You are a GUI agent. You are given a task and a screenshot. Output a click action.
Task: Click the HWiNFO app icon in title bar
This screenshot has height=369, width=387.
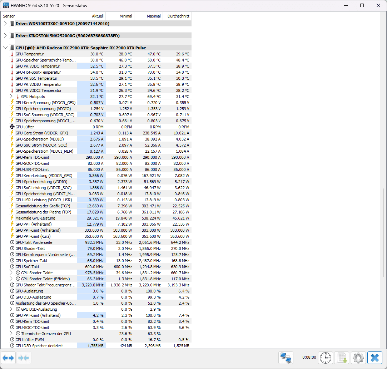6,5
